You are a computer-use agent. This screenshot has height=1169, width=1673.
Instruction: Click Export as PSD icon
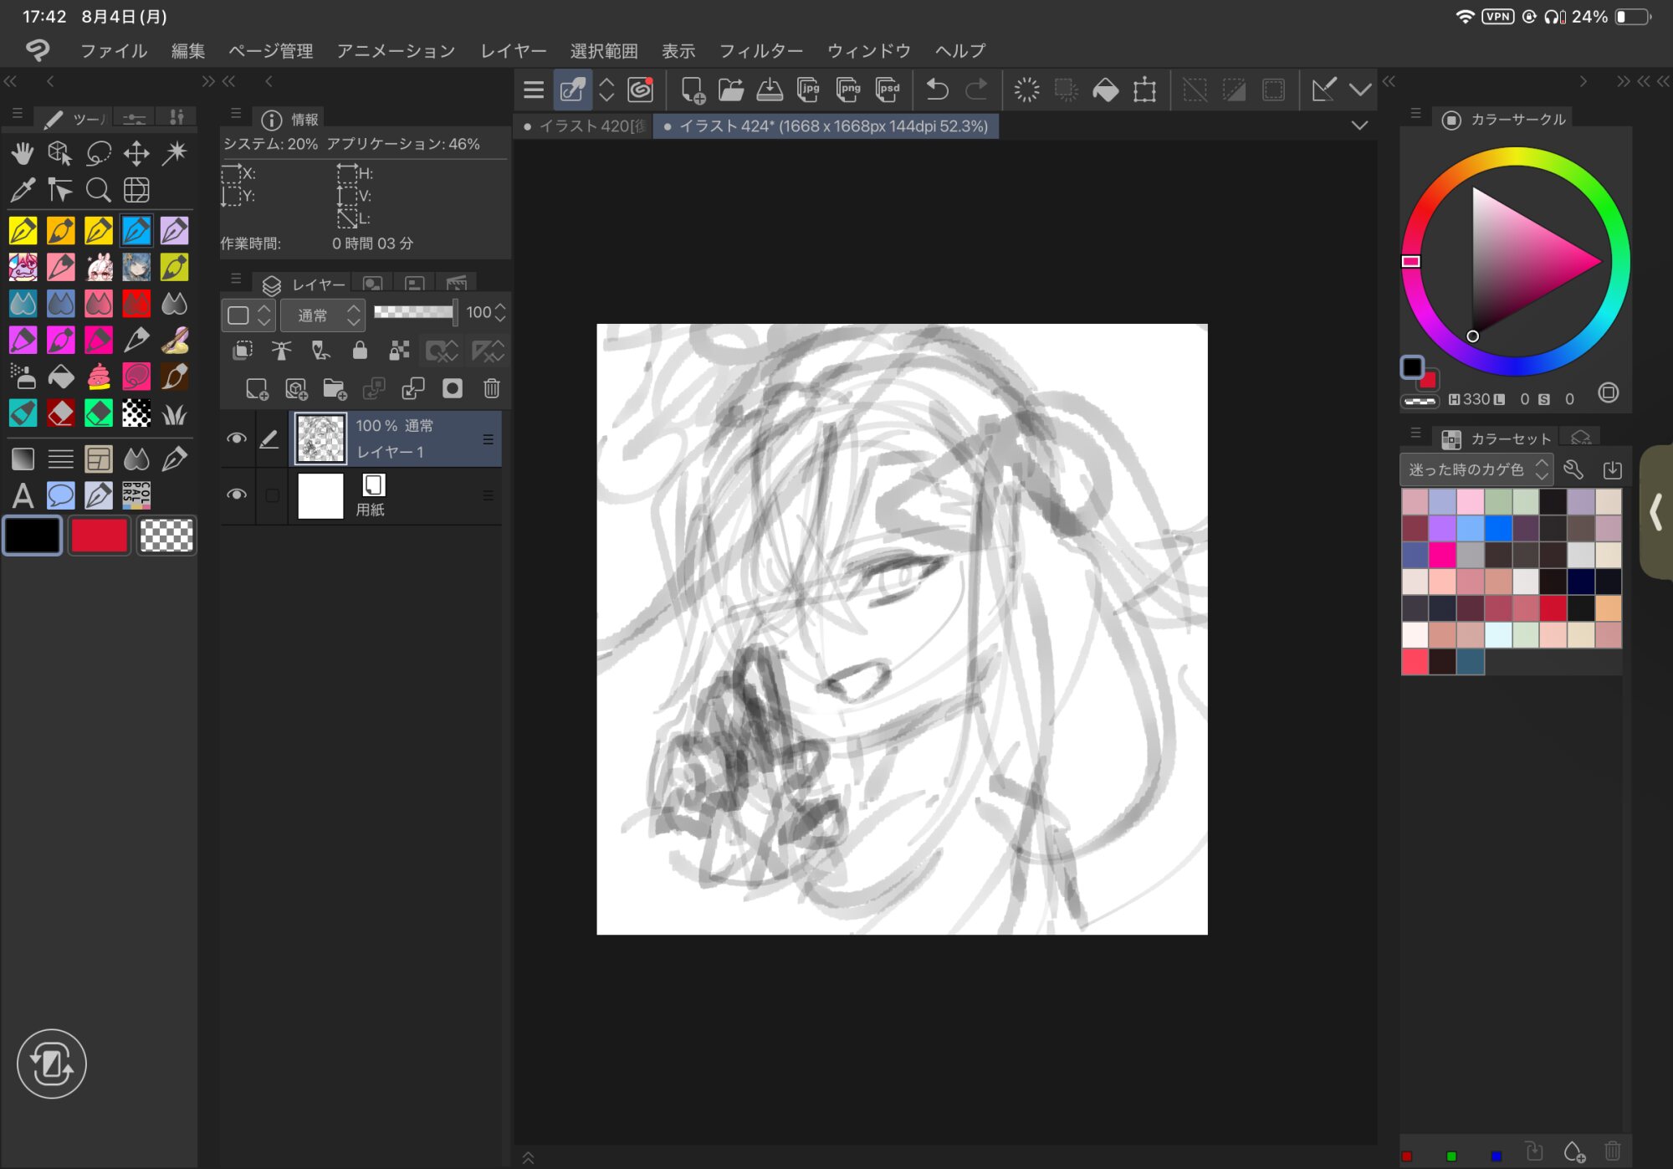click(x=888, y=90)
